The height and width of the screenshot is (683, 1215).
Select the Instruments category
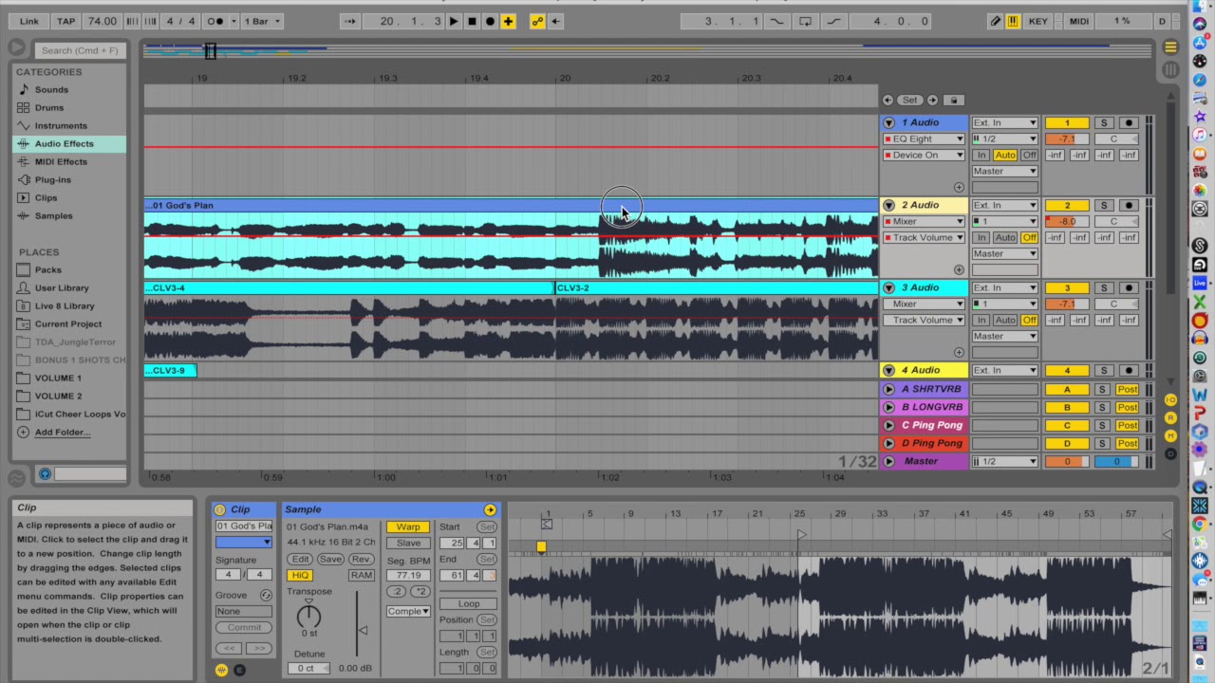click(x=61, y=125)
